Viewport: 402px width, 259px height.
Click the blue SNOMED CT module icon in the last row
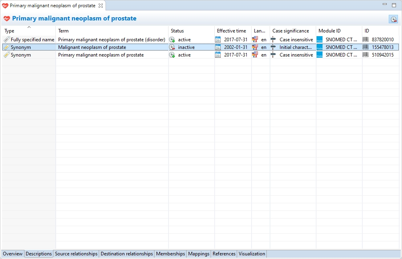click(x=319, y=55)
